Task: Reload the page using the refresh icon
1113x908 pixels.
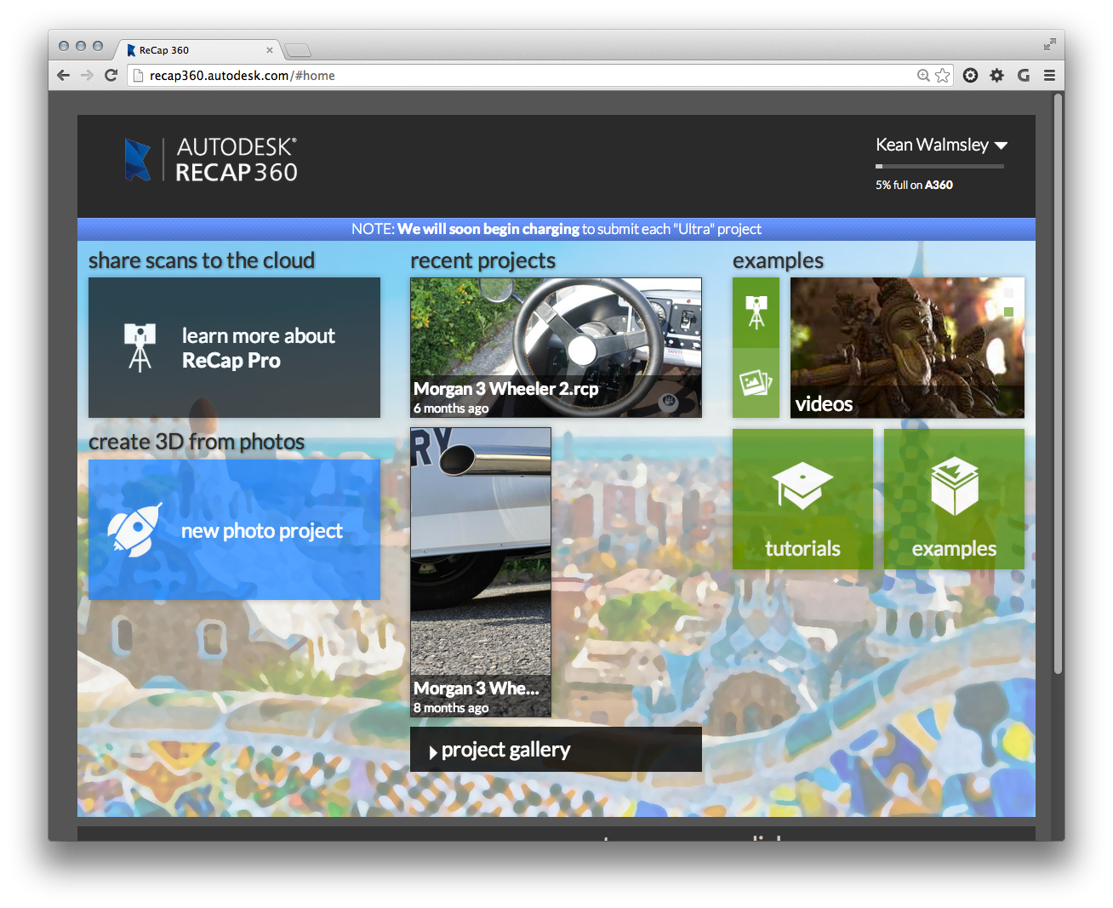Action: tap(111, 76)
